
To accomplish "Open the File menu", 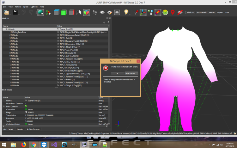I will tap(5, 7).
